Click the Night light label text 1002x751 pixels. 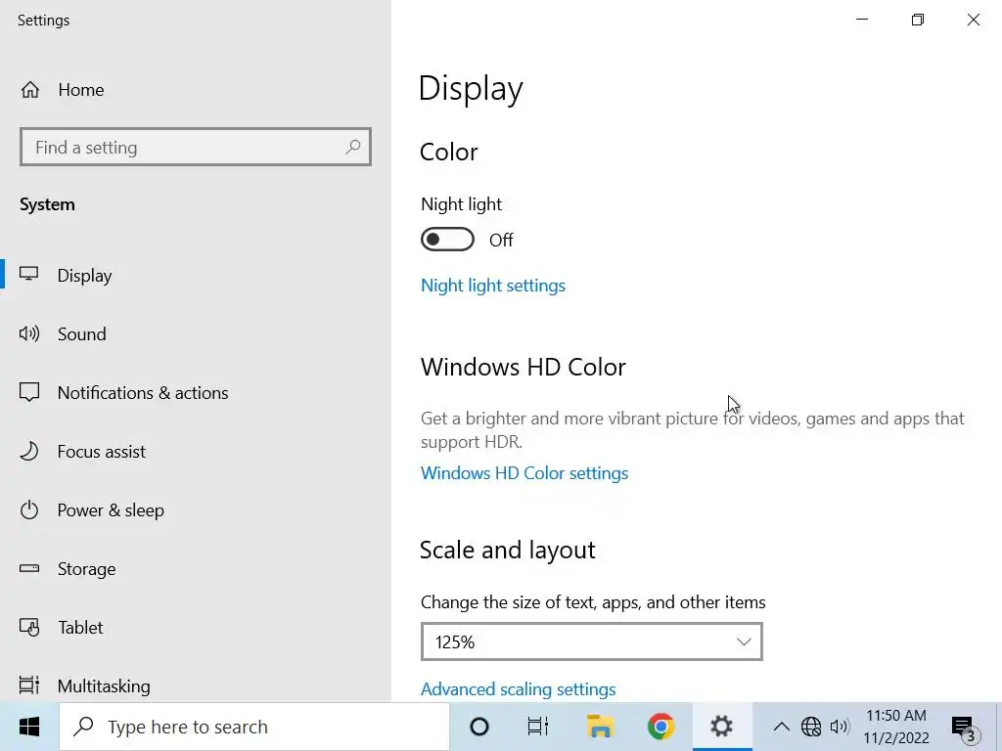click(x=462, y=204)
